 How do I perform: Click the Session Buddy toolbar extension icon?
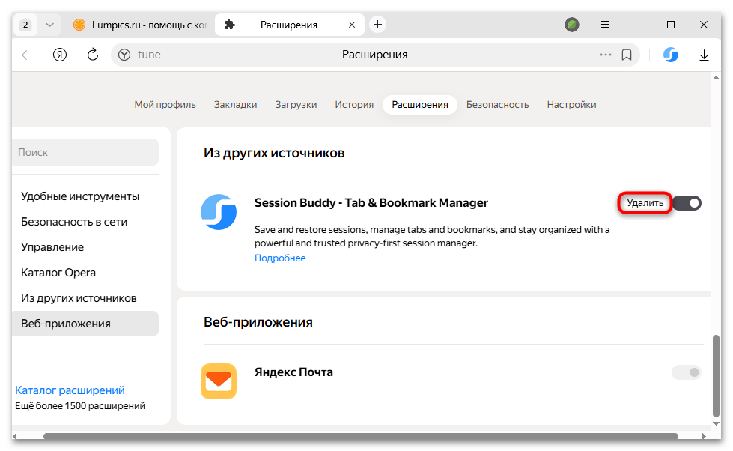671,55
